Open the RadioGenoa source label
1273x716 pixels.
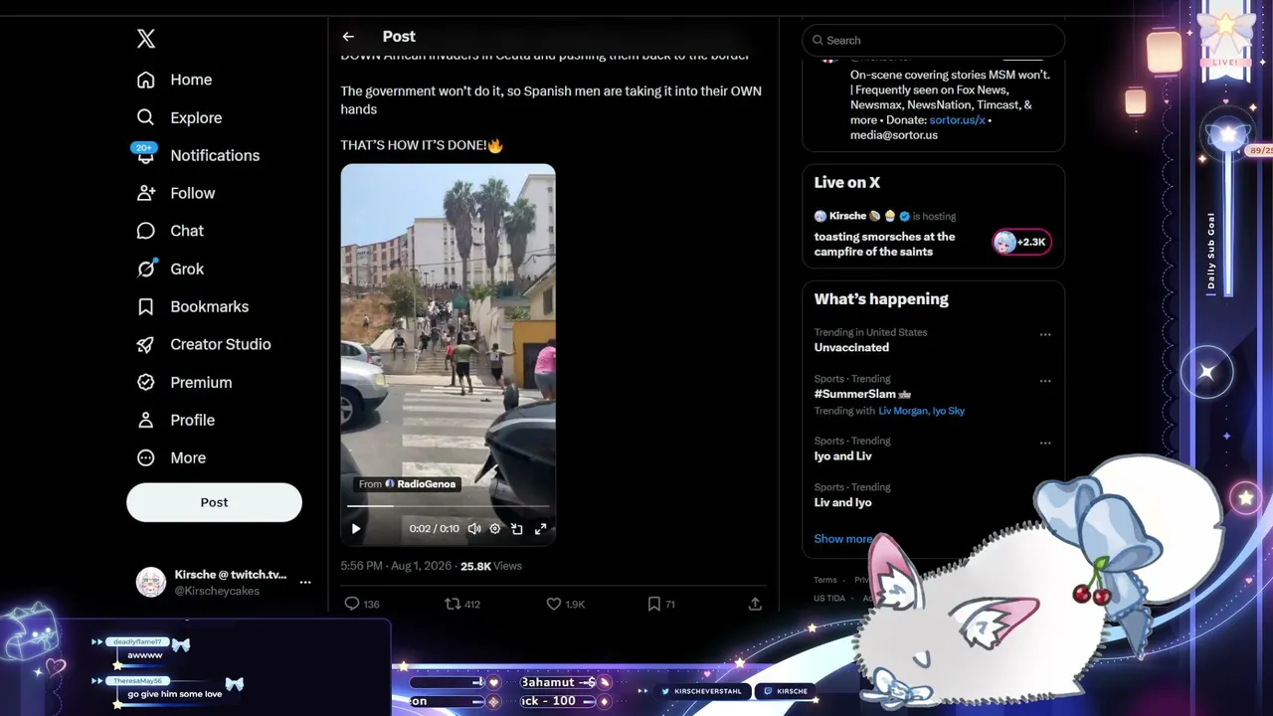(407, 484)
